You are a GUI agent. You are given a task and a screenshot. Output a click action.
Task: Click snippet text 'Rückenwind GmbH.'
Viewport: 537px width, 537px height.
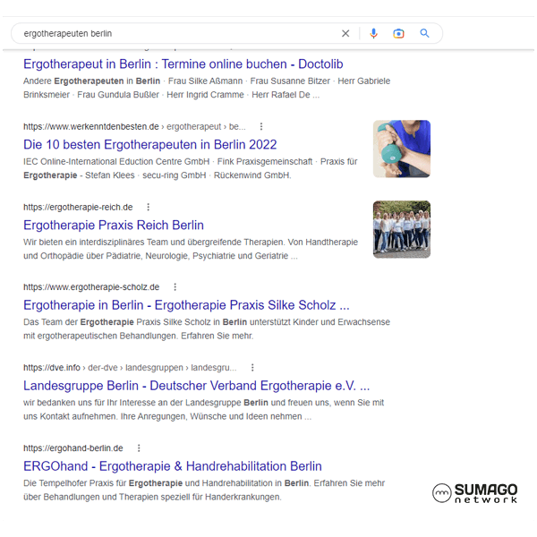pos(252,175)
